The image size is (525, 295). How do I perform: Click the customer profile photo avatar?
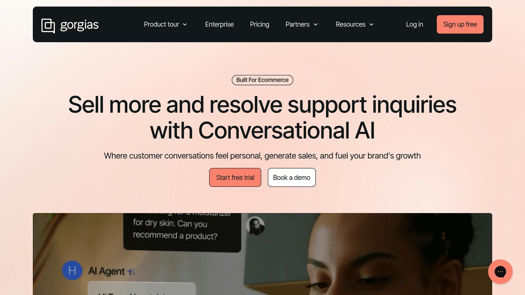click(255, 226)
